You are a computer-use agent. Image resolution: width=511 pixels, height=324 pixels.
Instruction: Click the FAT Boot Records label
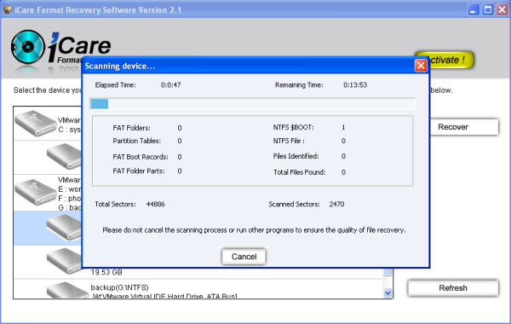[x=141, y=157]
